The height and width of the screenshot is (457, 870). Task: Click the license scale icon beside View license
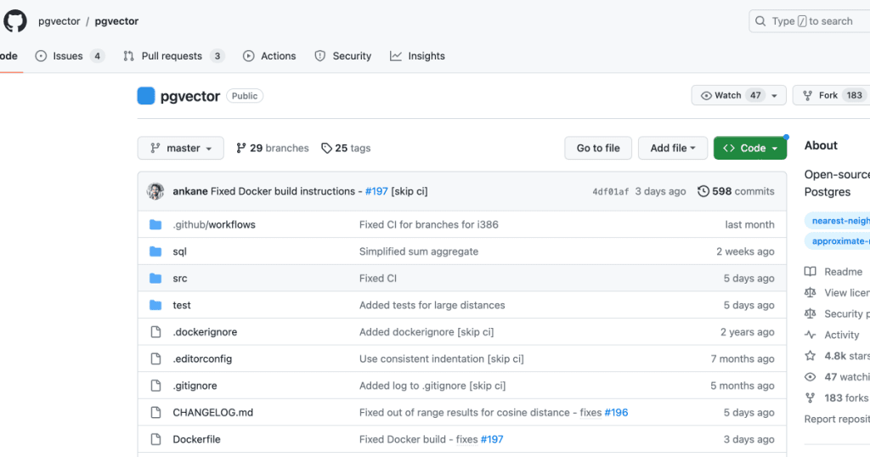[x=810, y=293]
